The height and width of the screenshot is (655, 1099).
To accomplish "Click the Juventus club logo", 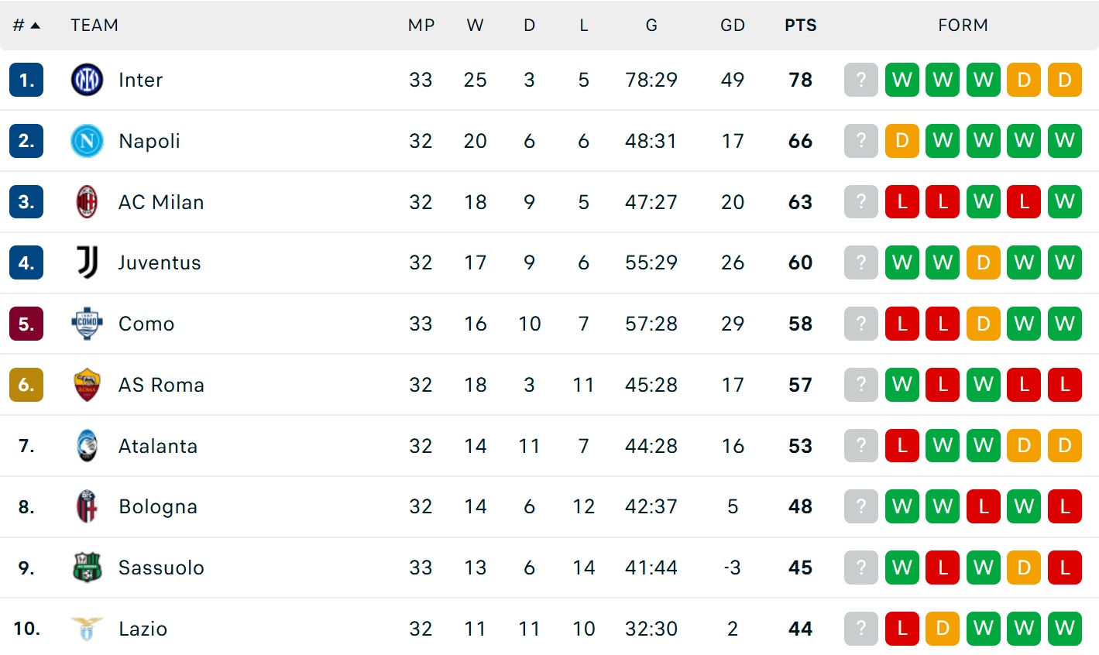I will [87, 262].
